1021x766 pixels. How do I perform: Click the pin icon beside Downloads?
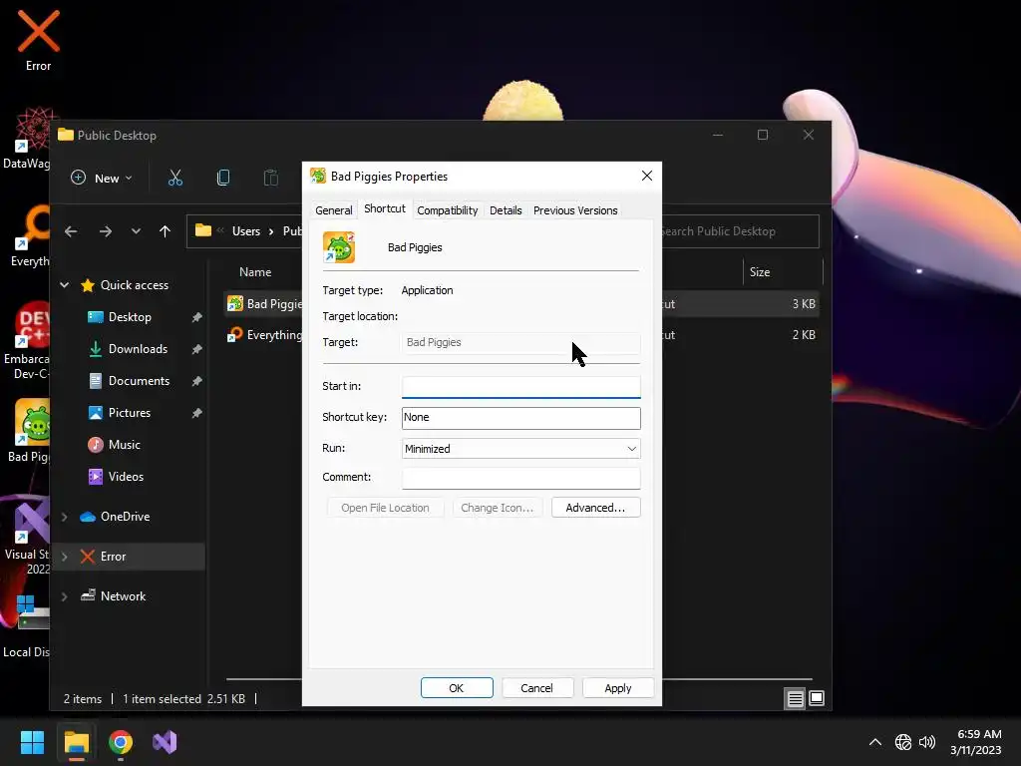click(x=196, y=349)
